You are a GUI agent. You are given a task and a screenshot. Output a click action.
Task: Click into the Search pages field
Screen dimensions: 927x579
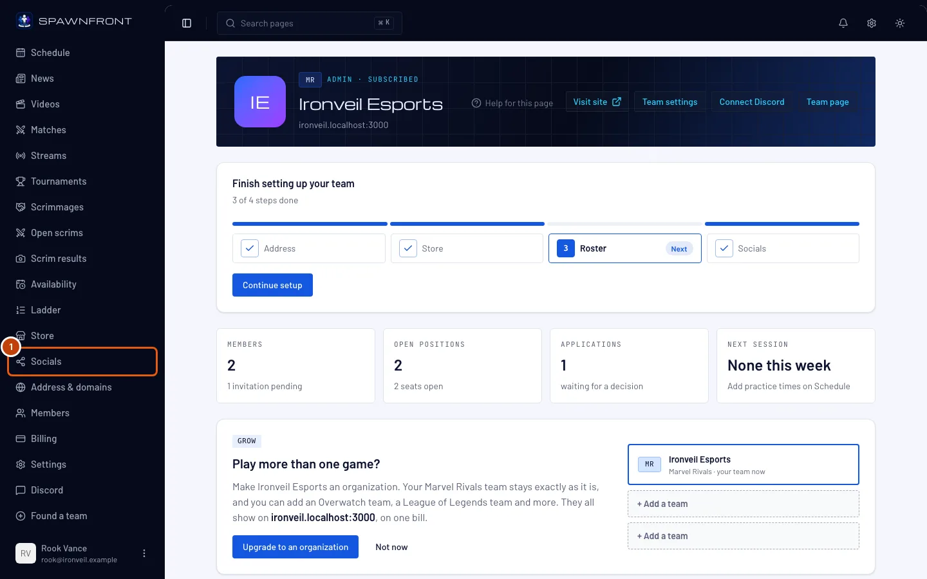tap(310, 23)
